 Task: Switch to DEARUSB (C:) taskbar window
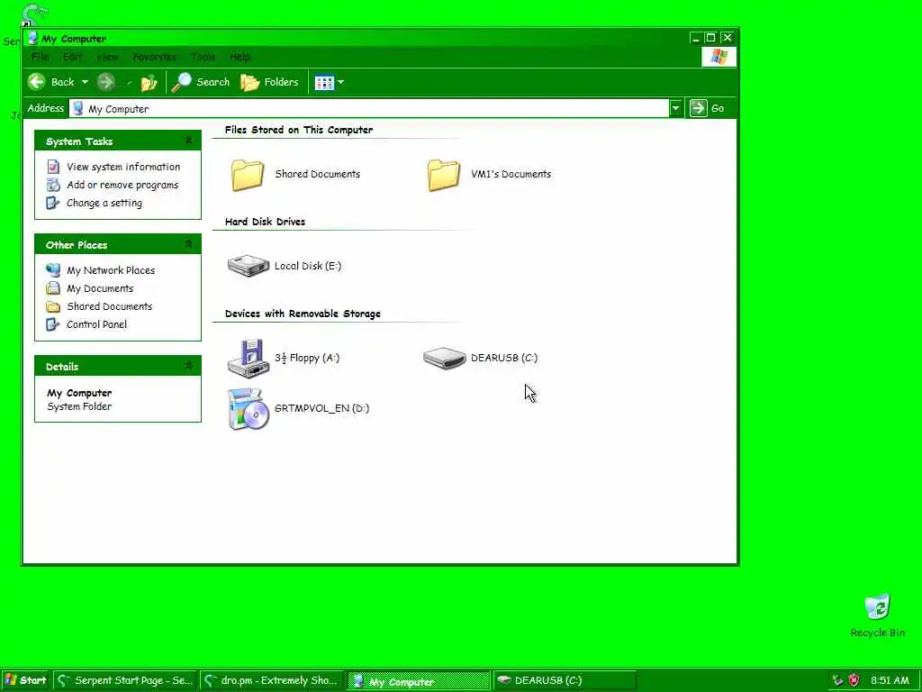click(564, 680)
